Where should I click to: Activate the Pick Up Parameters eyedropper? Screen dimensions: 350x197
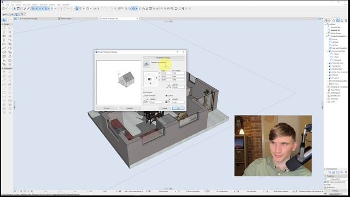[25, 9]
